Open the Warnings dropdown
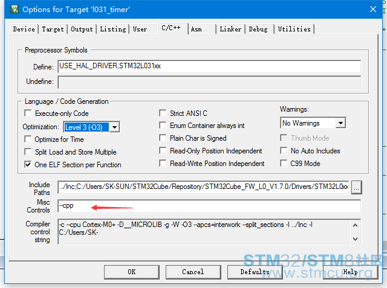Viewport: 387px width, 288px height. tap(340, 123)
